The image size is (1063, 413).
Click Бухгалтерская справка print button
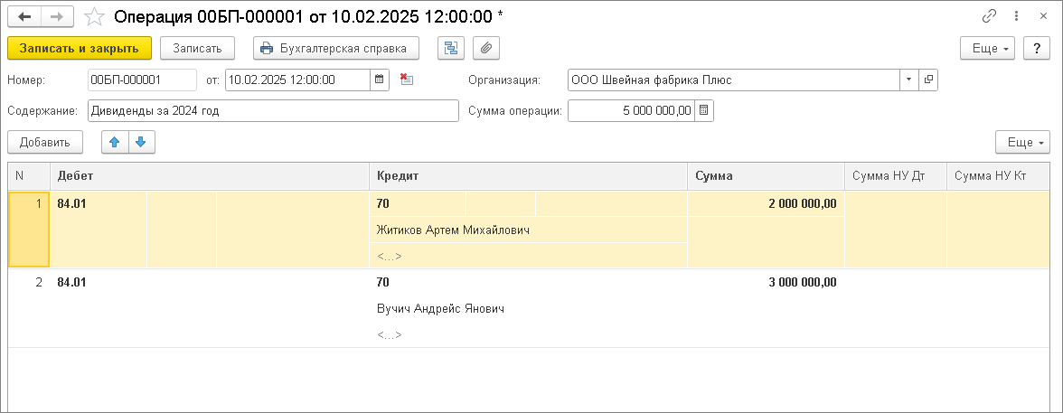pos(331,48)
